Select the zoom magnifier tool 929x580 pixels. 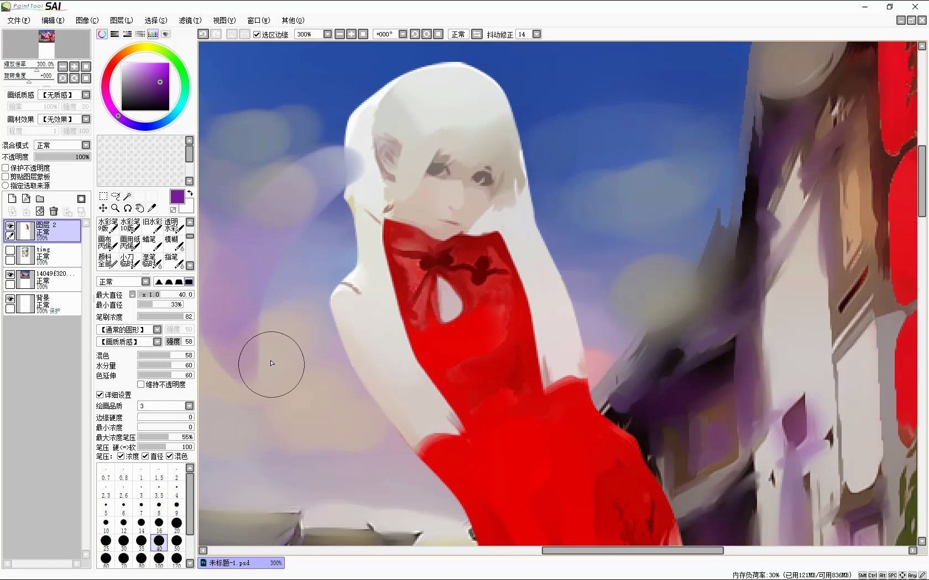click(116, 208)
